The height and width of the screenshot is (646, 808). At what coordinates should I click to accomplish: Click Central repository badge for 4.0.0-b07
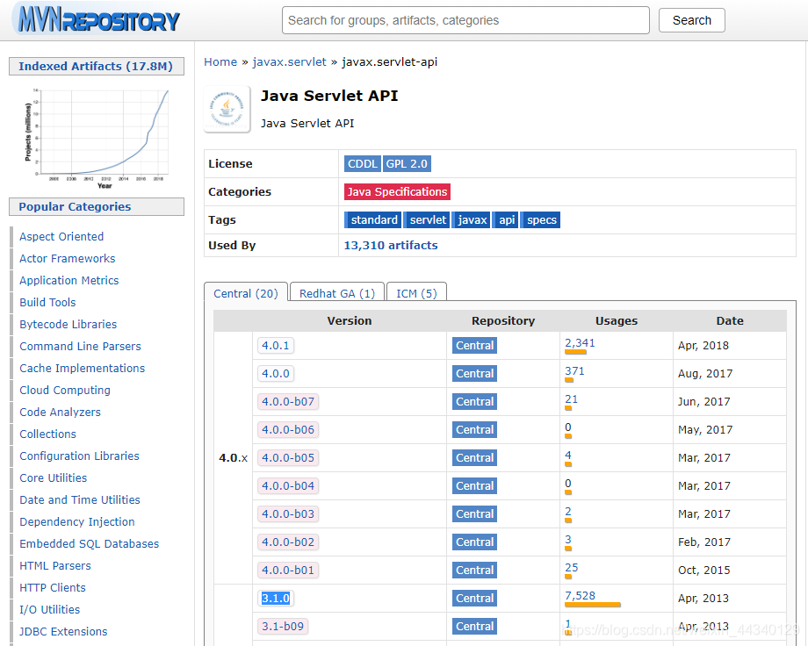coord(474,402)
